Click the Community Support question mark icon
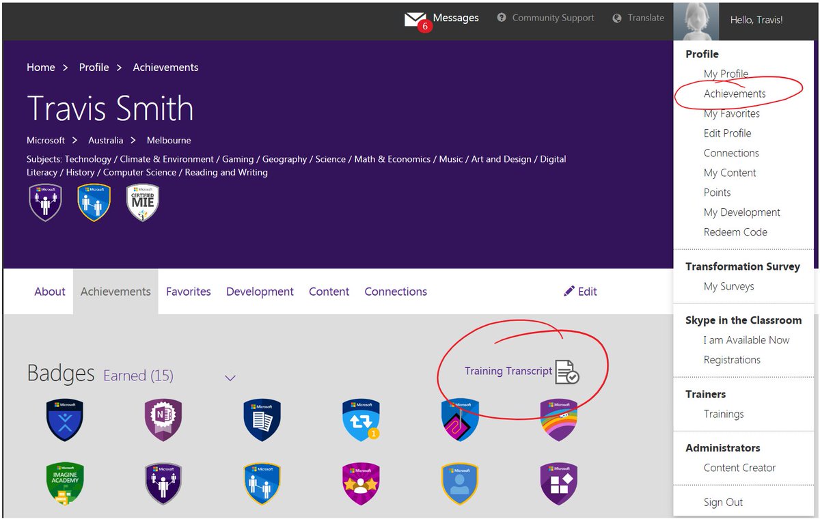 click(x=502, y=18)
